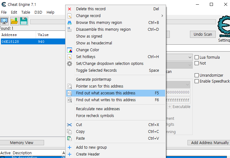Open the process selector monitor icon
The image size is (230, 158).
click(x=4, y=21)
